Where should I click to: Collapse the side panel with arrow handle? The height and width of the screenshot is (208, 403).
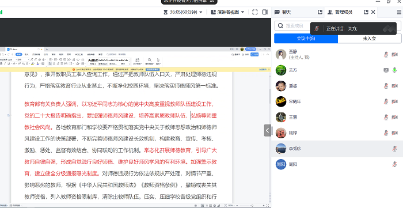[267, 130]
